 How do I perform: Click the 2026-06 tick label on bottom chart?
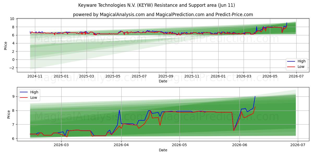(x=239, y=145)
